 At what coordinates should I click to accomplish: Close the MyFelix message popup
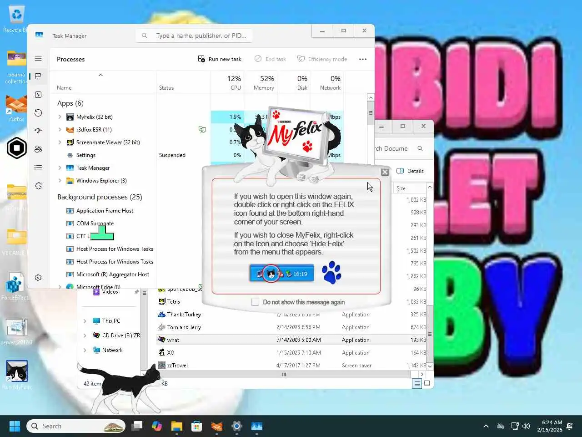click(x=385, y=172)
